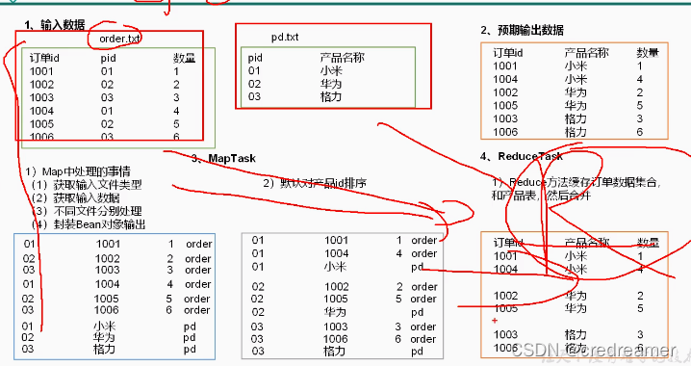Click "华为" in the blue Map output table

tap(104, 338)
